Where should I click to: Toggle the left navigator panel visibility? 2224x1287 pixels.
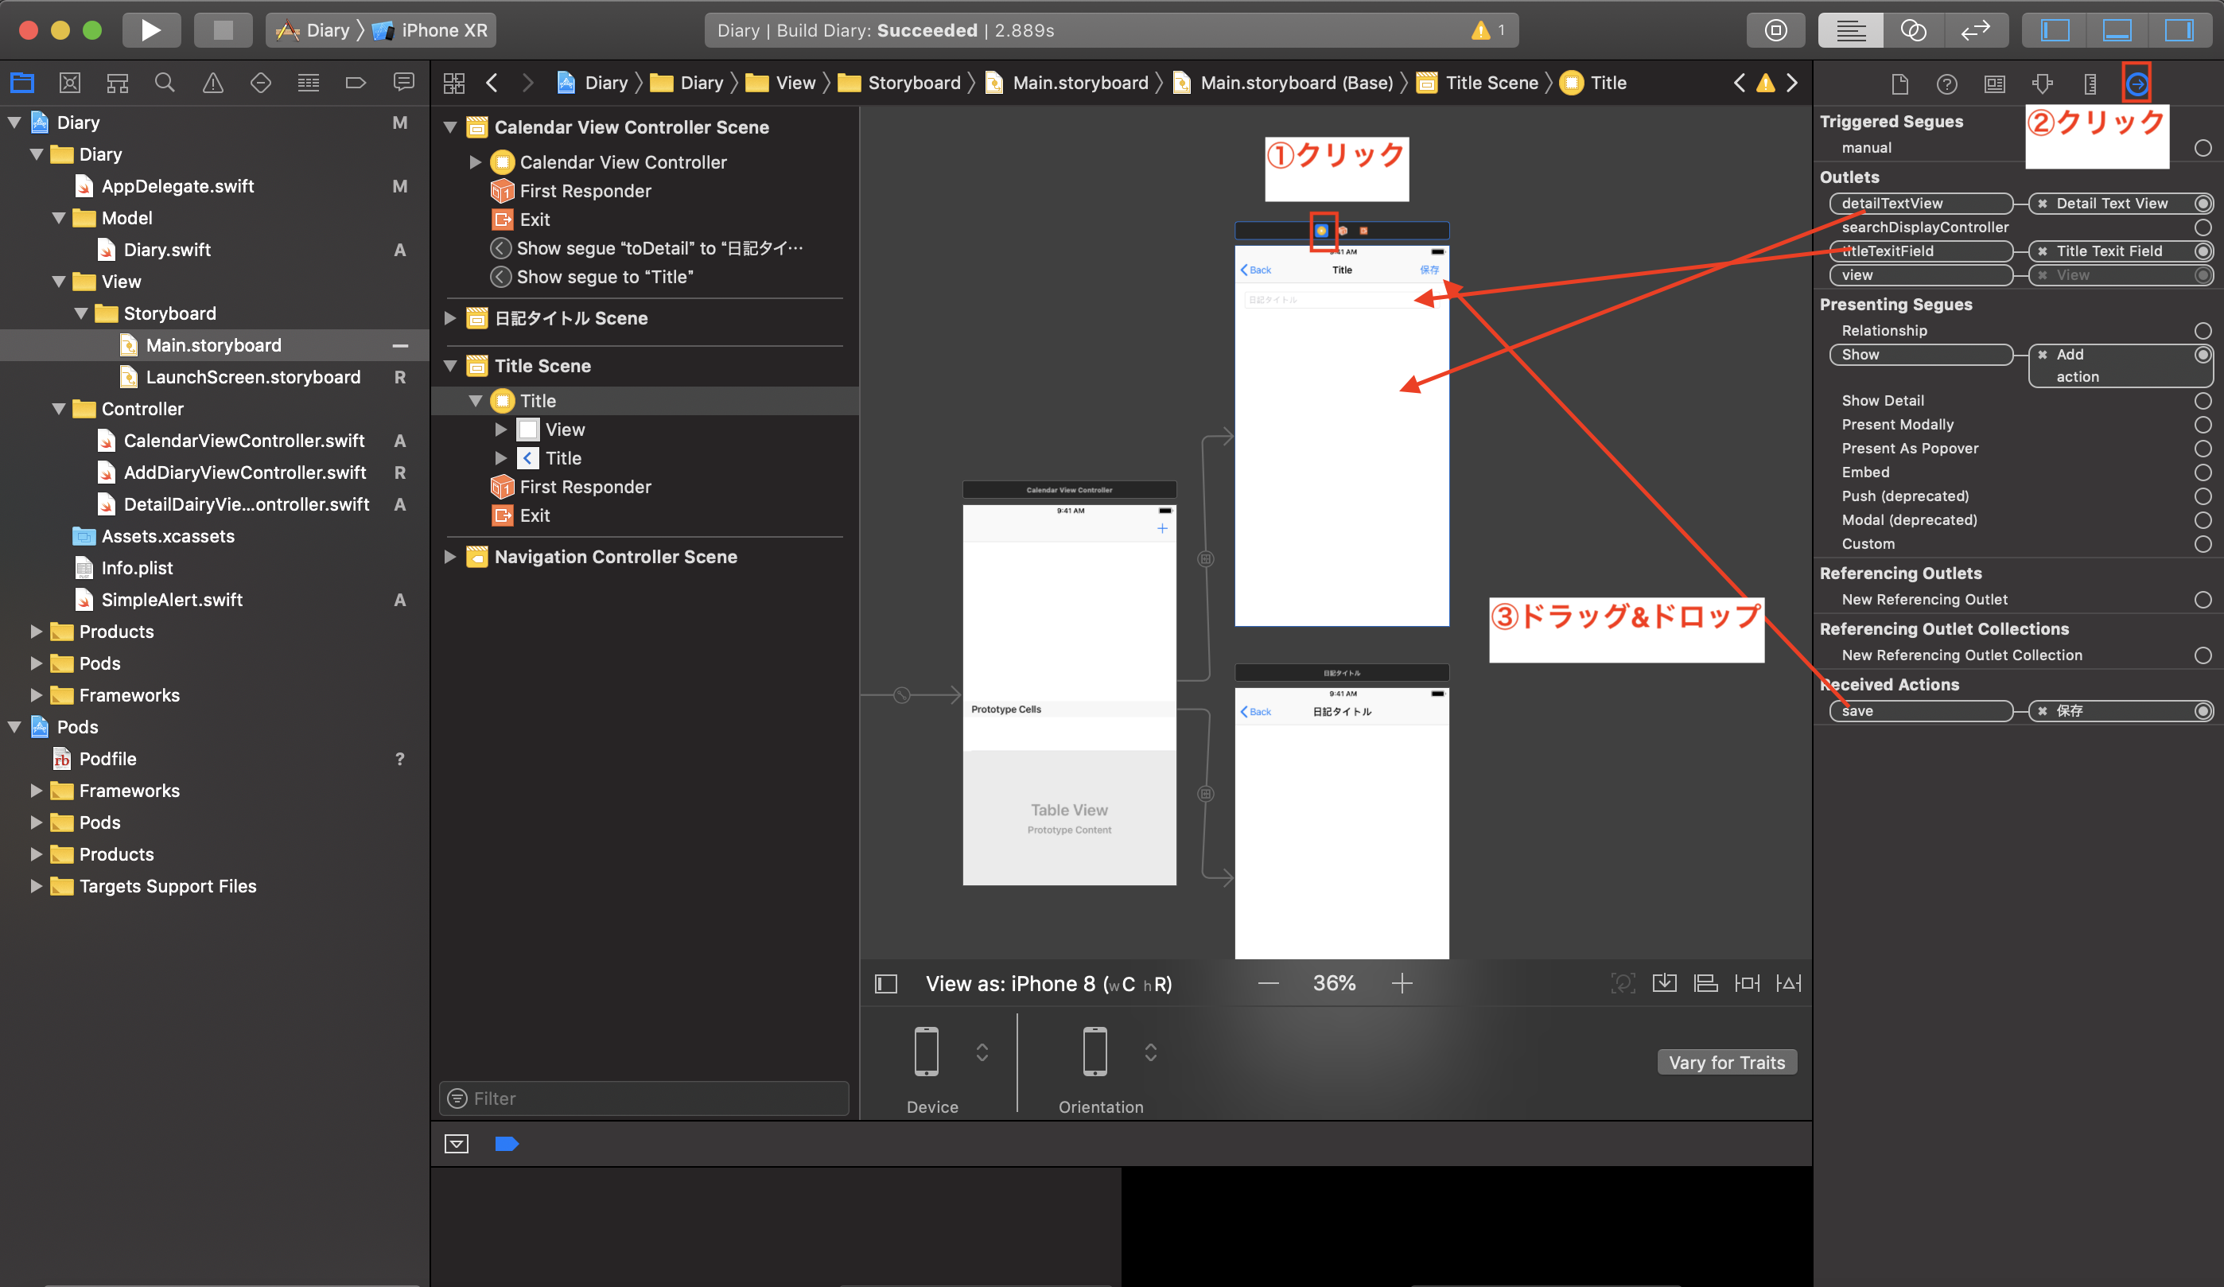click(x=2054, y=29)
